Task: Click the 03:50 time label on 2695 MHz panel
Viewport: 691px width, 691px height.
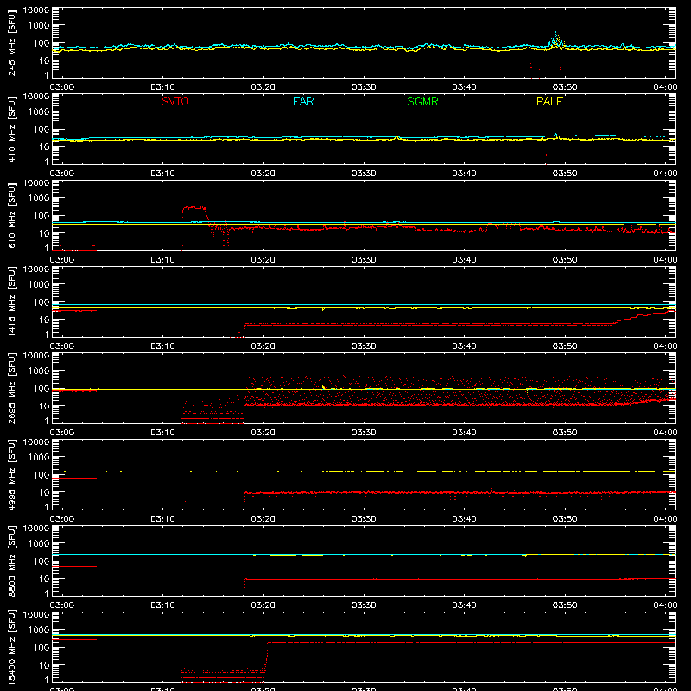Action: [x=565, y=433]
